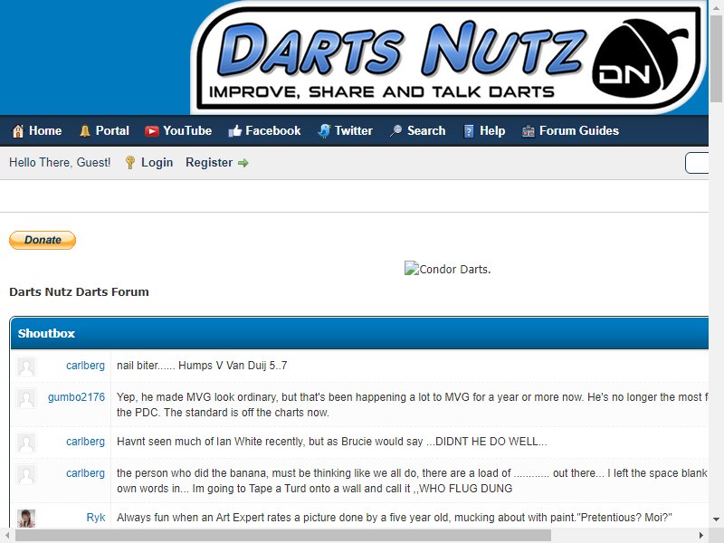Open the Portal menu item
The height and width of the screenshot is (543, 724).
coord(104,131)
